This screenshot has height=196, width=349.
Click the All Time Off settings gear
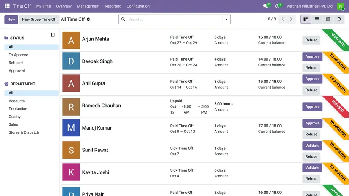click(x=89, y=19)
